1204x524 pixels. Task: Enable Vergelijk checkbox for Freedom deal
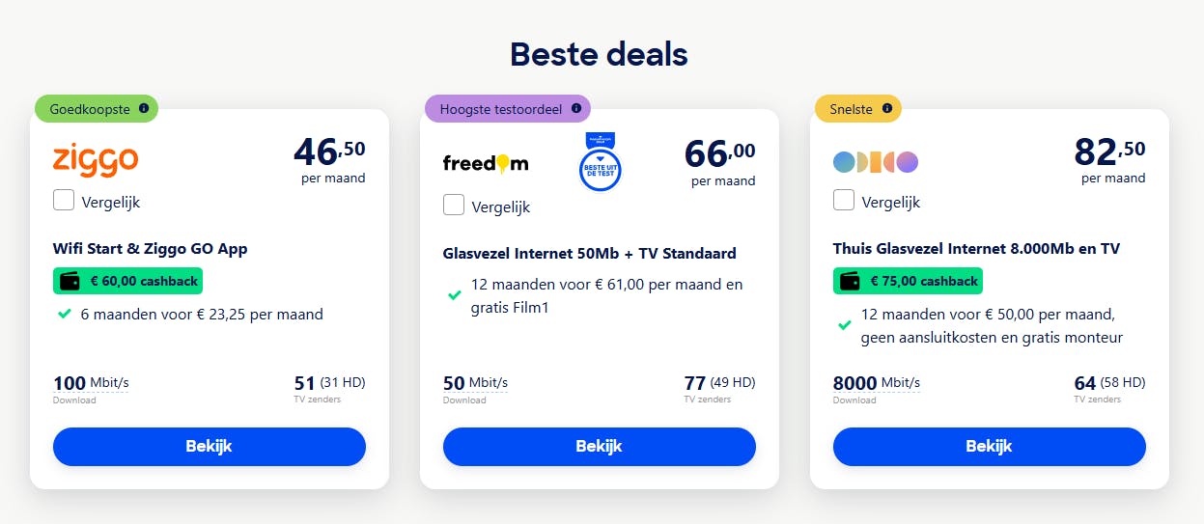pos(454,206)
